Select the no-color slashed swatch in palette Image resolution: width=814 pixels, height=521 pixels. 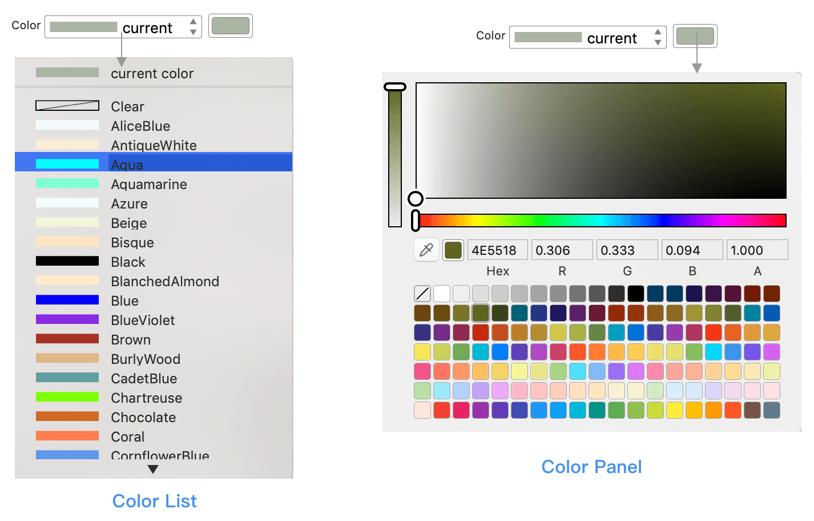click(x=422, y=294)
